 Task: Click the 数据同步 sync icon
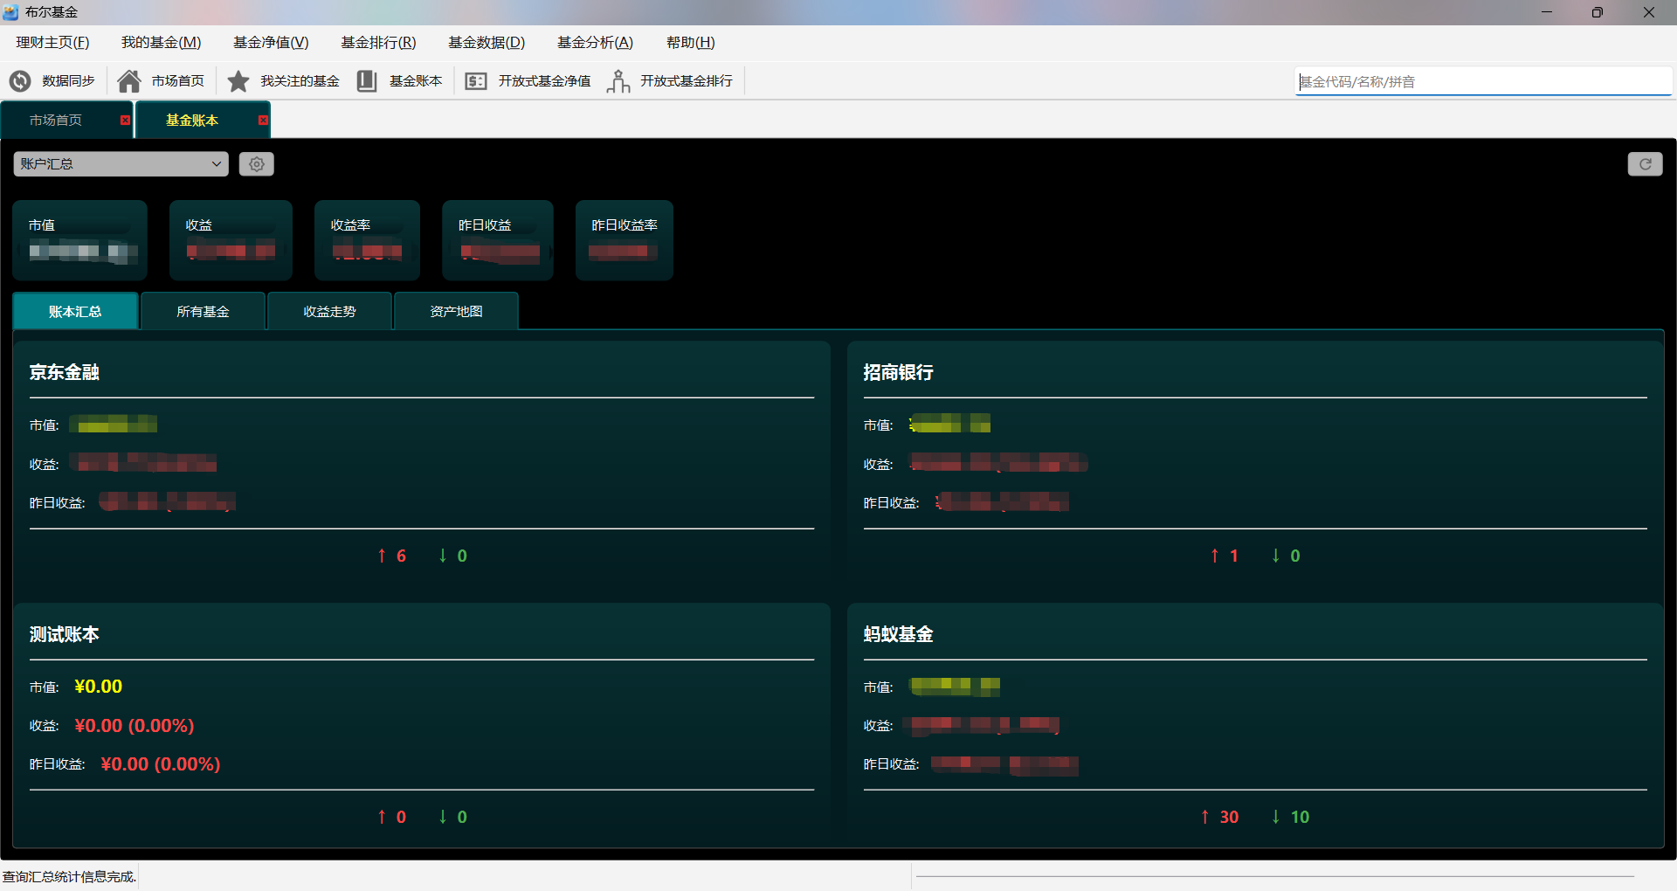click(20, 81)
